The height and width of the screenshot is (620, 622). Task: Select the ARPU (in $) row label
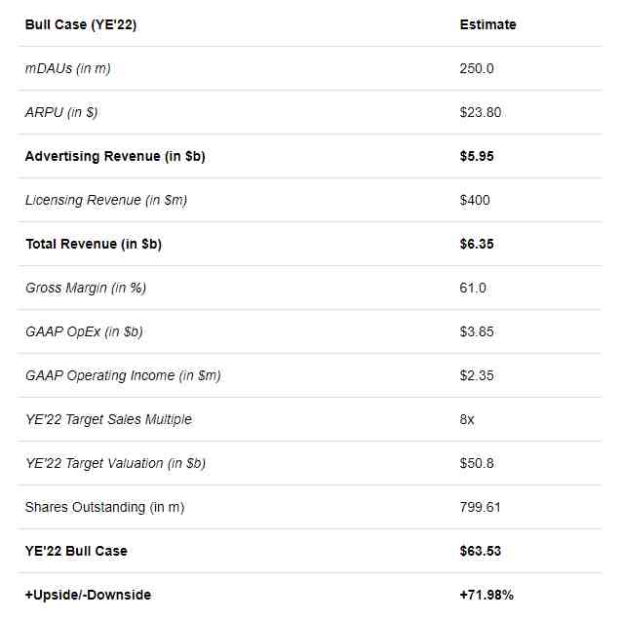[x=61, y=112]
